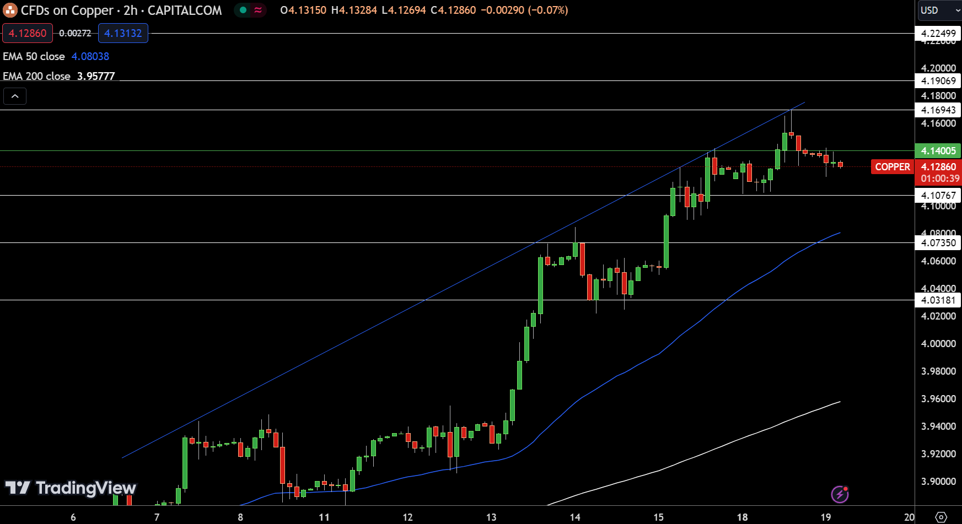
Task: Select horizontal line label 4.19069
Action: pyautogui.click(x=938, y=80)
